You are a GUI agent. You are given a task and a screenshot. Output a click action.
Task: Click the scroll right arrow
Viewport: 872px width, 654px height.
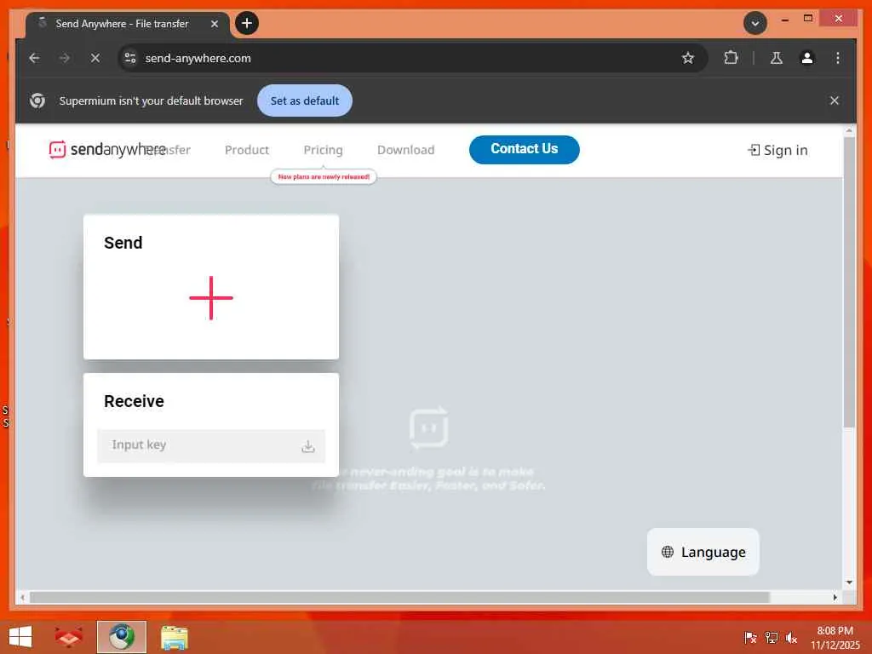tap(835, 597)
